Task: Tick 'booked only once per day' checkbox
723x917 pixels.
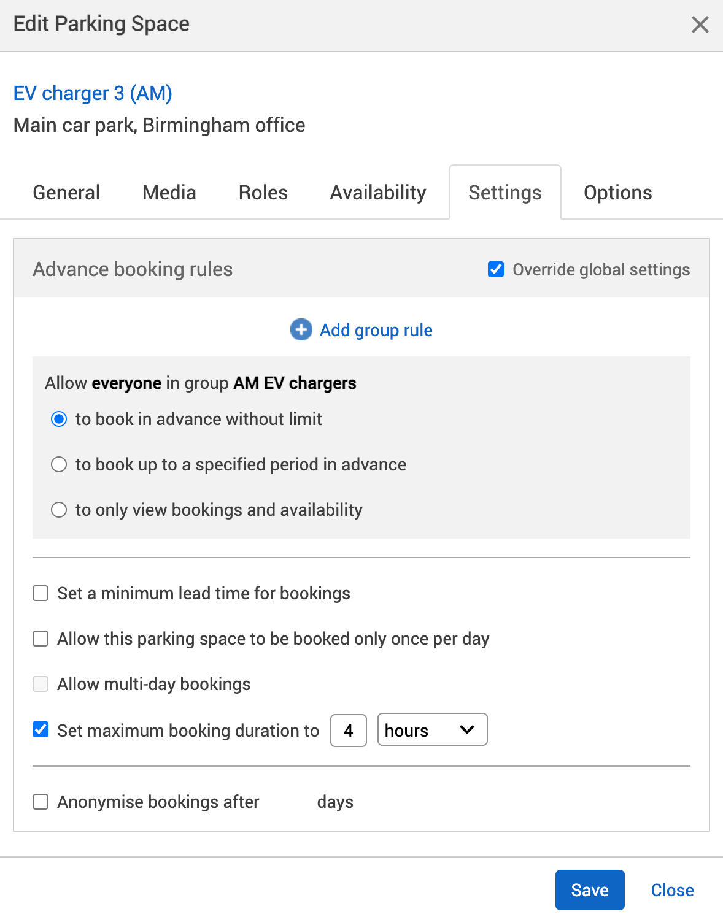Action: click(41, 639)
